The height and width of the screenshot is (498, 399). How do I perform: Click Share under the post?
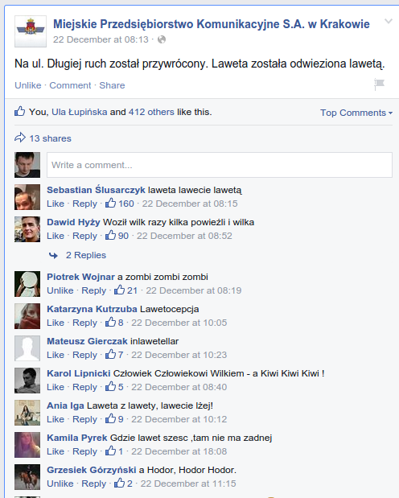112,85
